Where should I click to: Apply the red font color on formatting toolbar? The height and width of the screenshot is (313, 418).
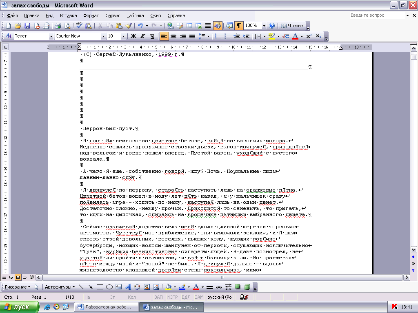point(295,36)
